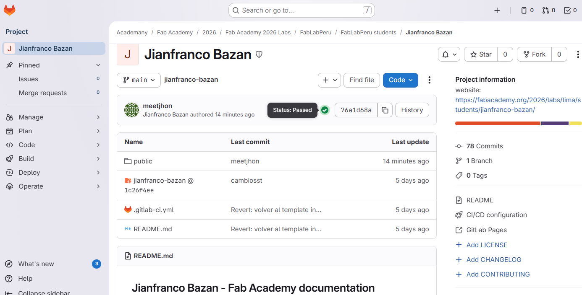Viewport: 582px width, 295px height.
Task: Click the Search or go to field
Action: coord(301,10)
